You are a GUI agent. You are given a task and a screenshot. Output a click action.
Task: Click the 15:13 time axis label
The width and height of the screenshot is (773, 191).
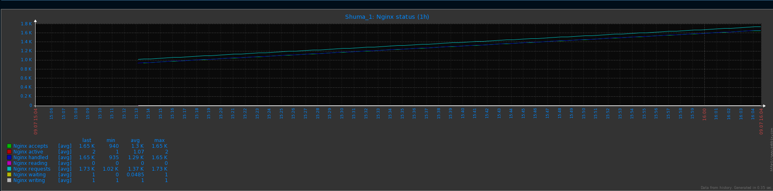tap(136, 113)
